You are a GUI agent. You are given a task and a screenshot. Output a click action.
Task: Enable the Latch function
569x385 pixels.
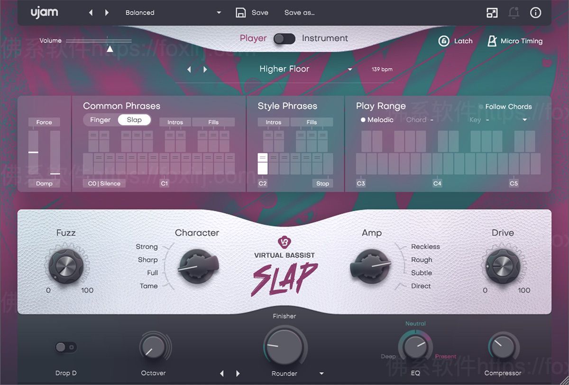pos(456,41)
